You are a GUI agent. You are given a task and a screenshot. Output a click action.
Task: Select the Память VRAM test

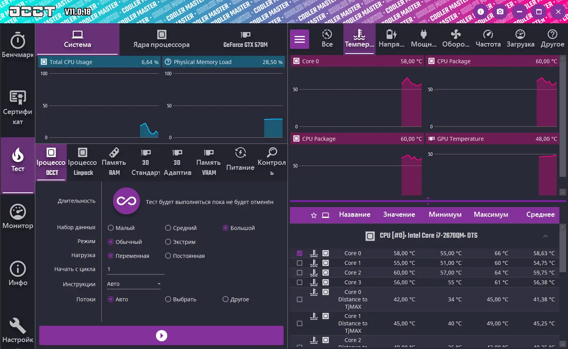pos(209,162)
